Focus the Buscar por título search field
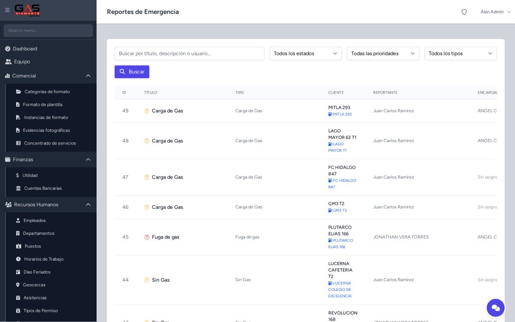515x322 pixels. click(x=189, y=53)
